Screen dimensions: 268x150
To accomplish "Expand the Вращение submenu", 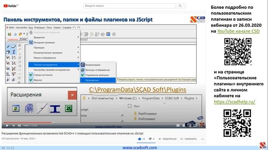I will pyautogui.click(x=54, y=37).
